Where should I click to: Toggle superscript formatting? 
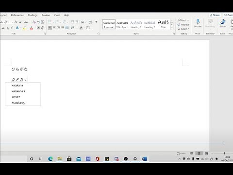click(12, 28)
